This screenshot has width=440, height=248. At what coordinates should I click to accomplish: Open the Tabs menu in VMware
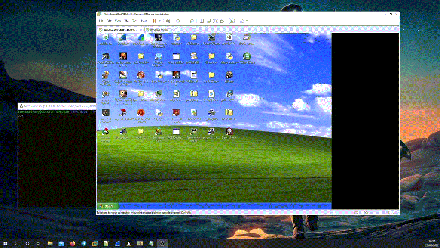click(134, 21)
